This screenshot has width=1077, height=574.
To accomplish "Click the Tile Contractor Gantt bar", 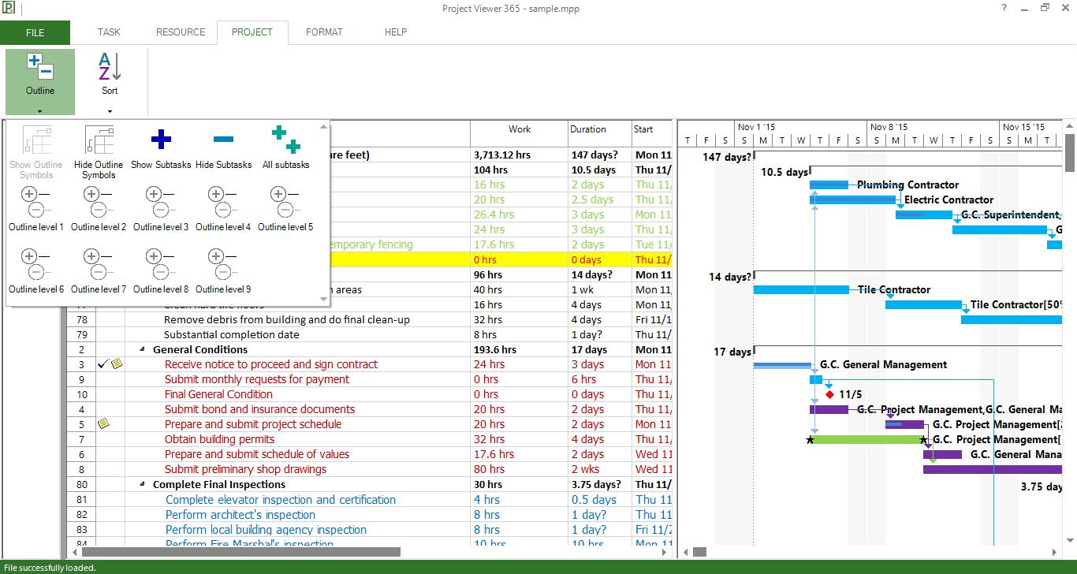I will [x=801, y=290].
